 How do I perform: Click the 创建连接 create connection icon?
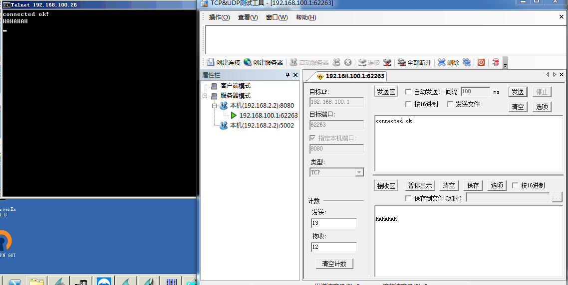coord(211,62)
